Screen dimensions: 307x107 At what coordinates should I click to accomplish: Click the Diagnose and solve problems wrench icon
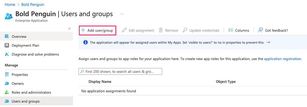pos(7,54)
